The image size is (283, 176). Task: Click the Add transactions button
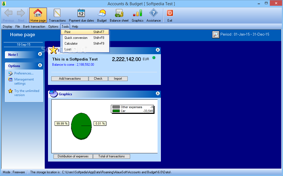[x=70, y=79]
